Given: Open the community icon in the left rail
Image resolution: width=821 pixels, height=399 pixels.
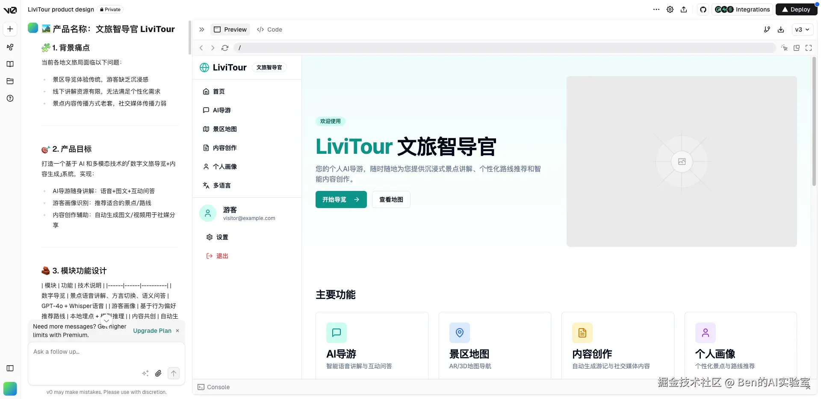Looking at the screenshot, I should (10, 47).
